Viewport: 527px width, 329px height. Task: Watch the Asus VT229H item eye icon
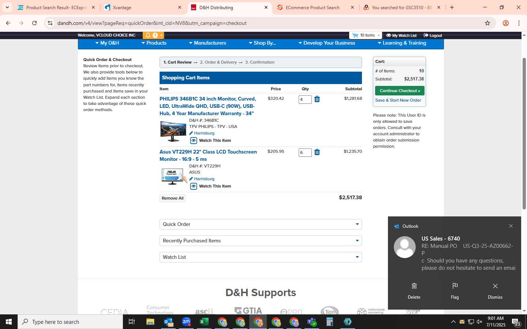coord(194,186)
